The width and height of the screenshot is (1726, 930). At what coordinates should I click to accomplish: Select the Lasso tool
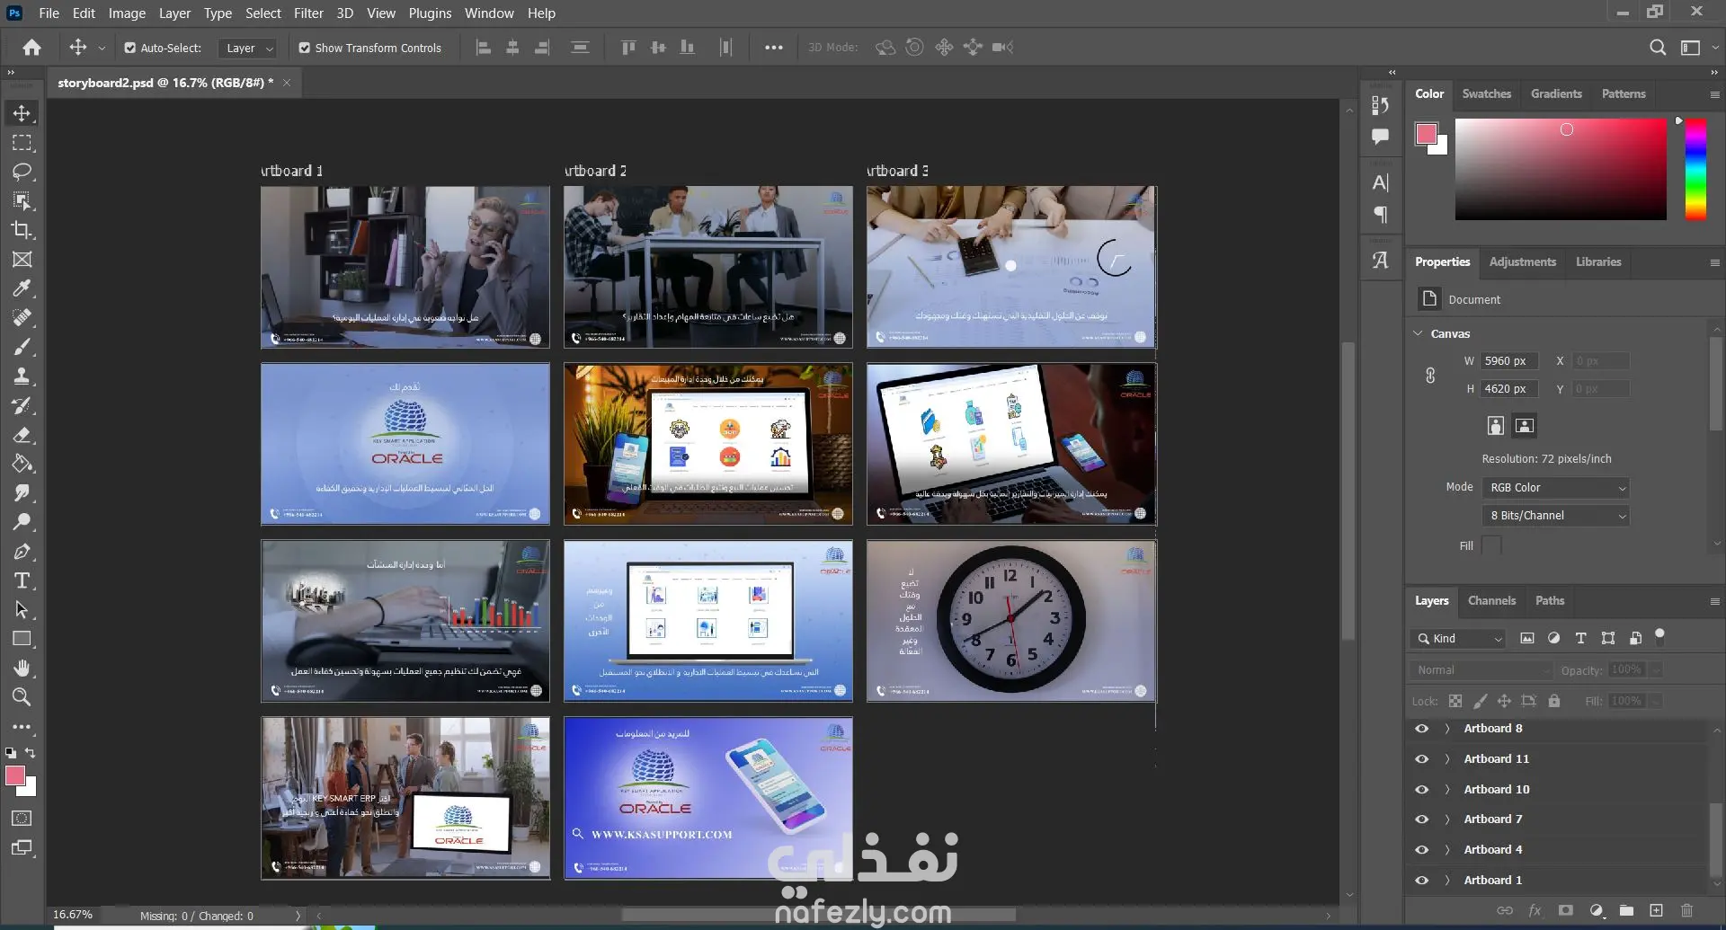22,172
